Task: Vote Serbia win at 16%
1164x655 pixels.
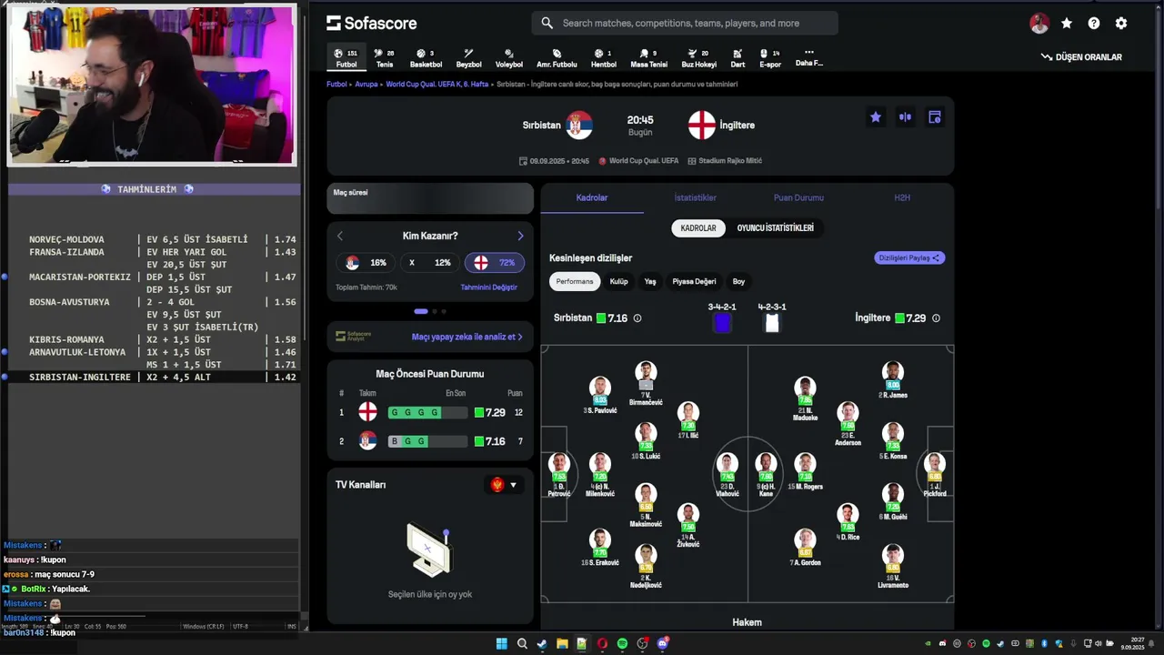Action: pos(366,263)
